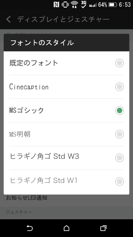Select the MS明朝 radio button

[120, 134]
